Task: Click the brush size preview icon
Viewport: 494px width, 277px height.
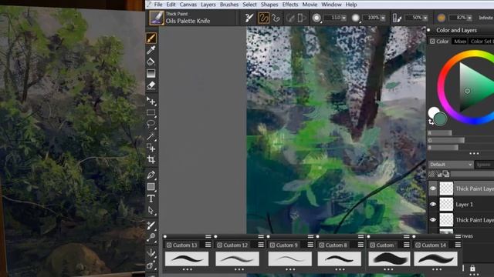Action: click(316, 18)
